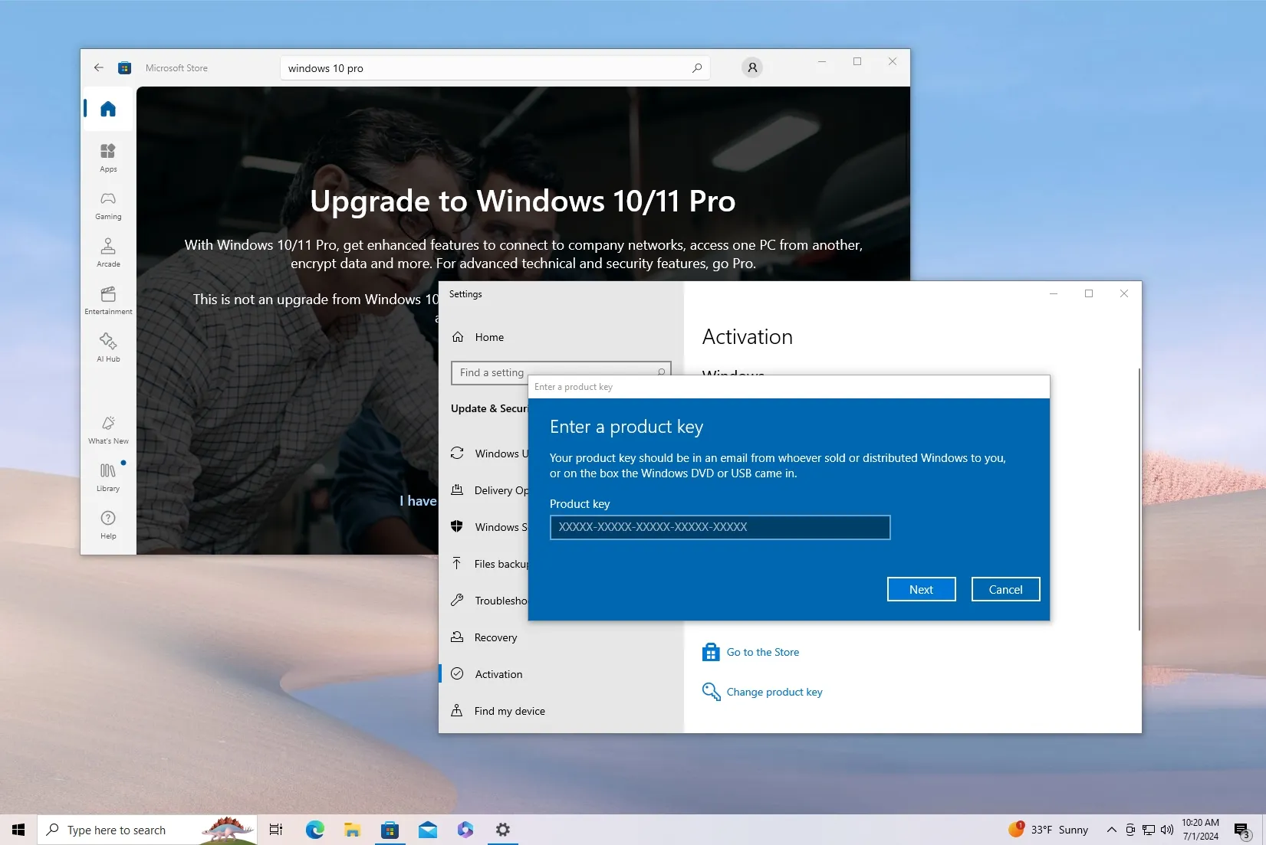Click the Store user account icon

coord(752,68)
